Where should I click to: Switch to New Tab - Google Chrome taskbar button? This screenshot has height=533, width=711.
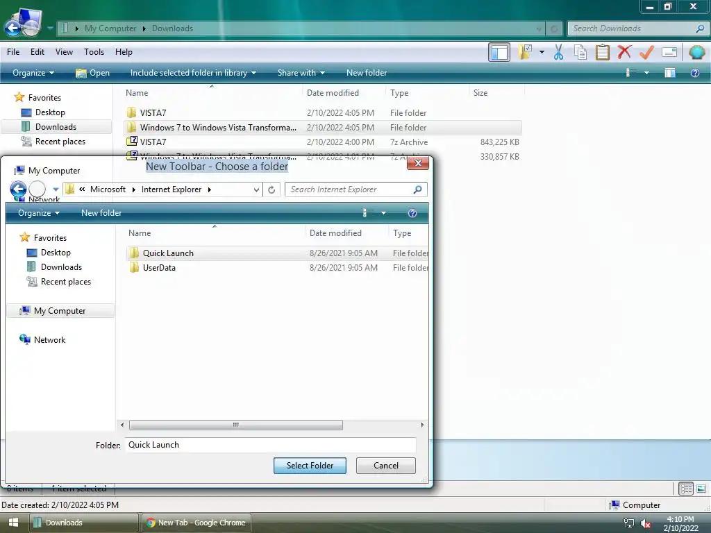(x=196, y=523)
